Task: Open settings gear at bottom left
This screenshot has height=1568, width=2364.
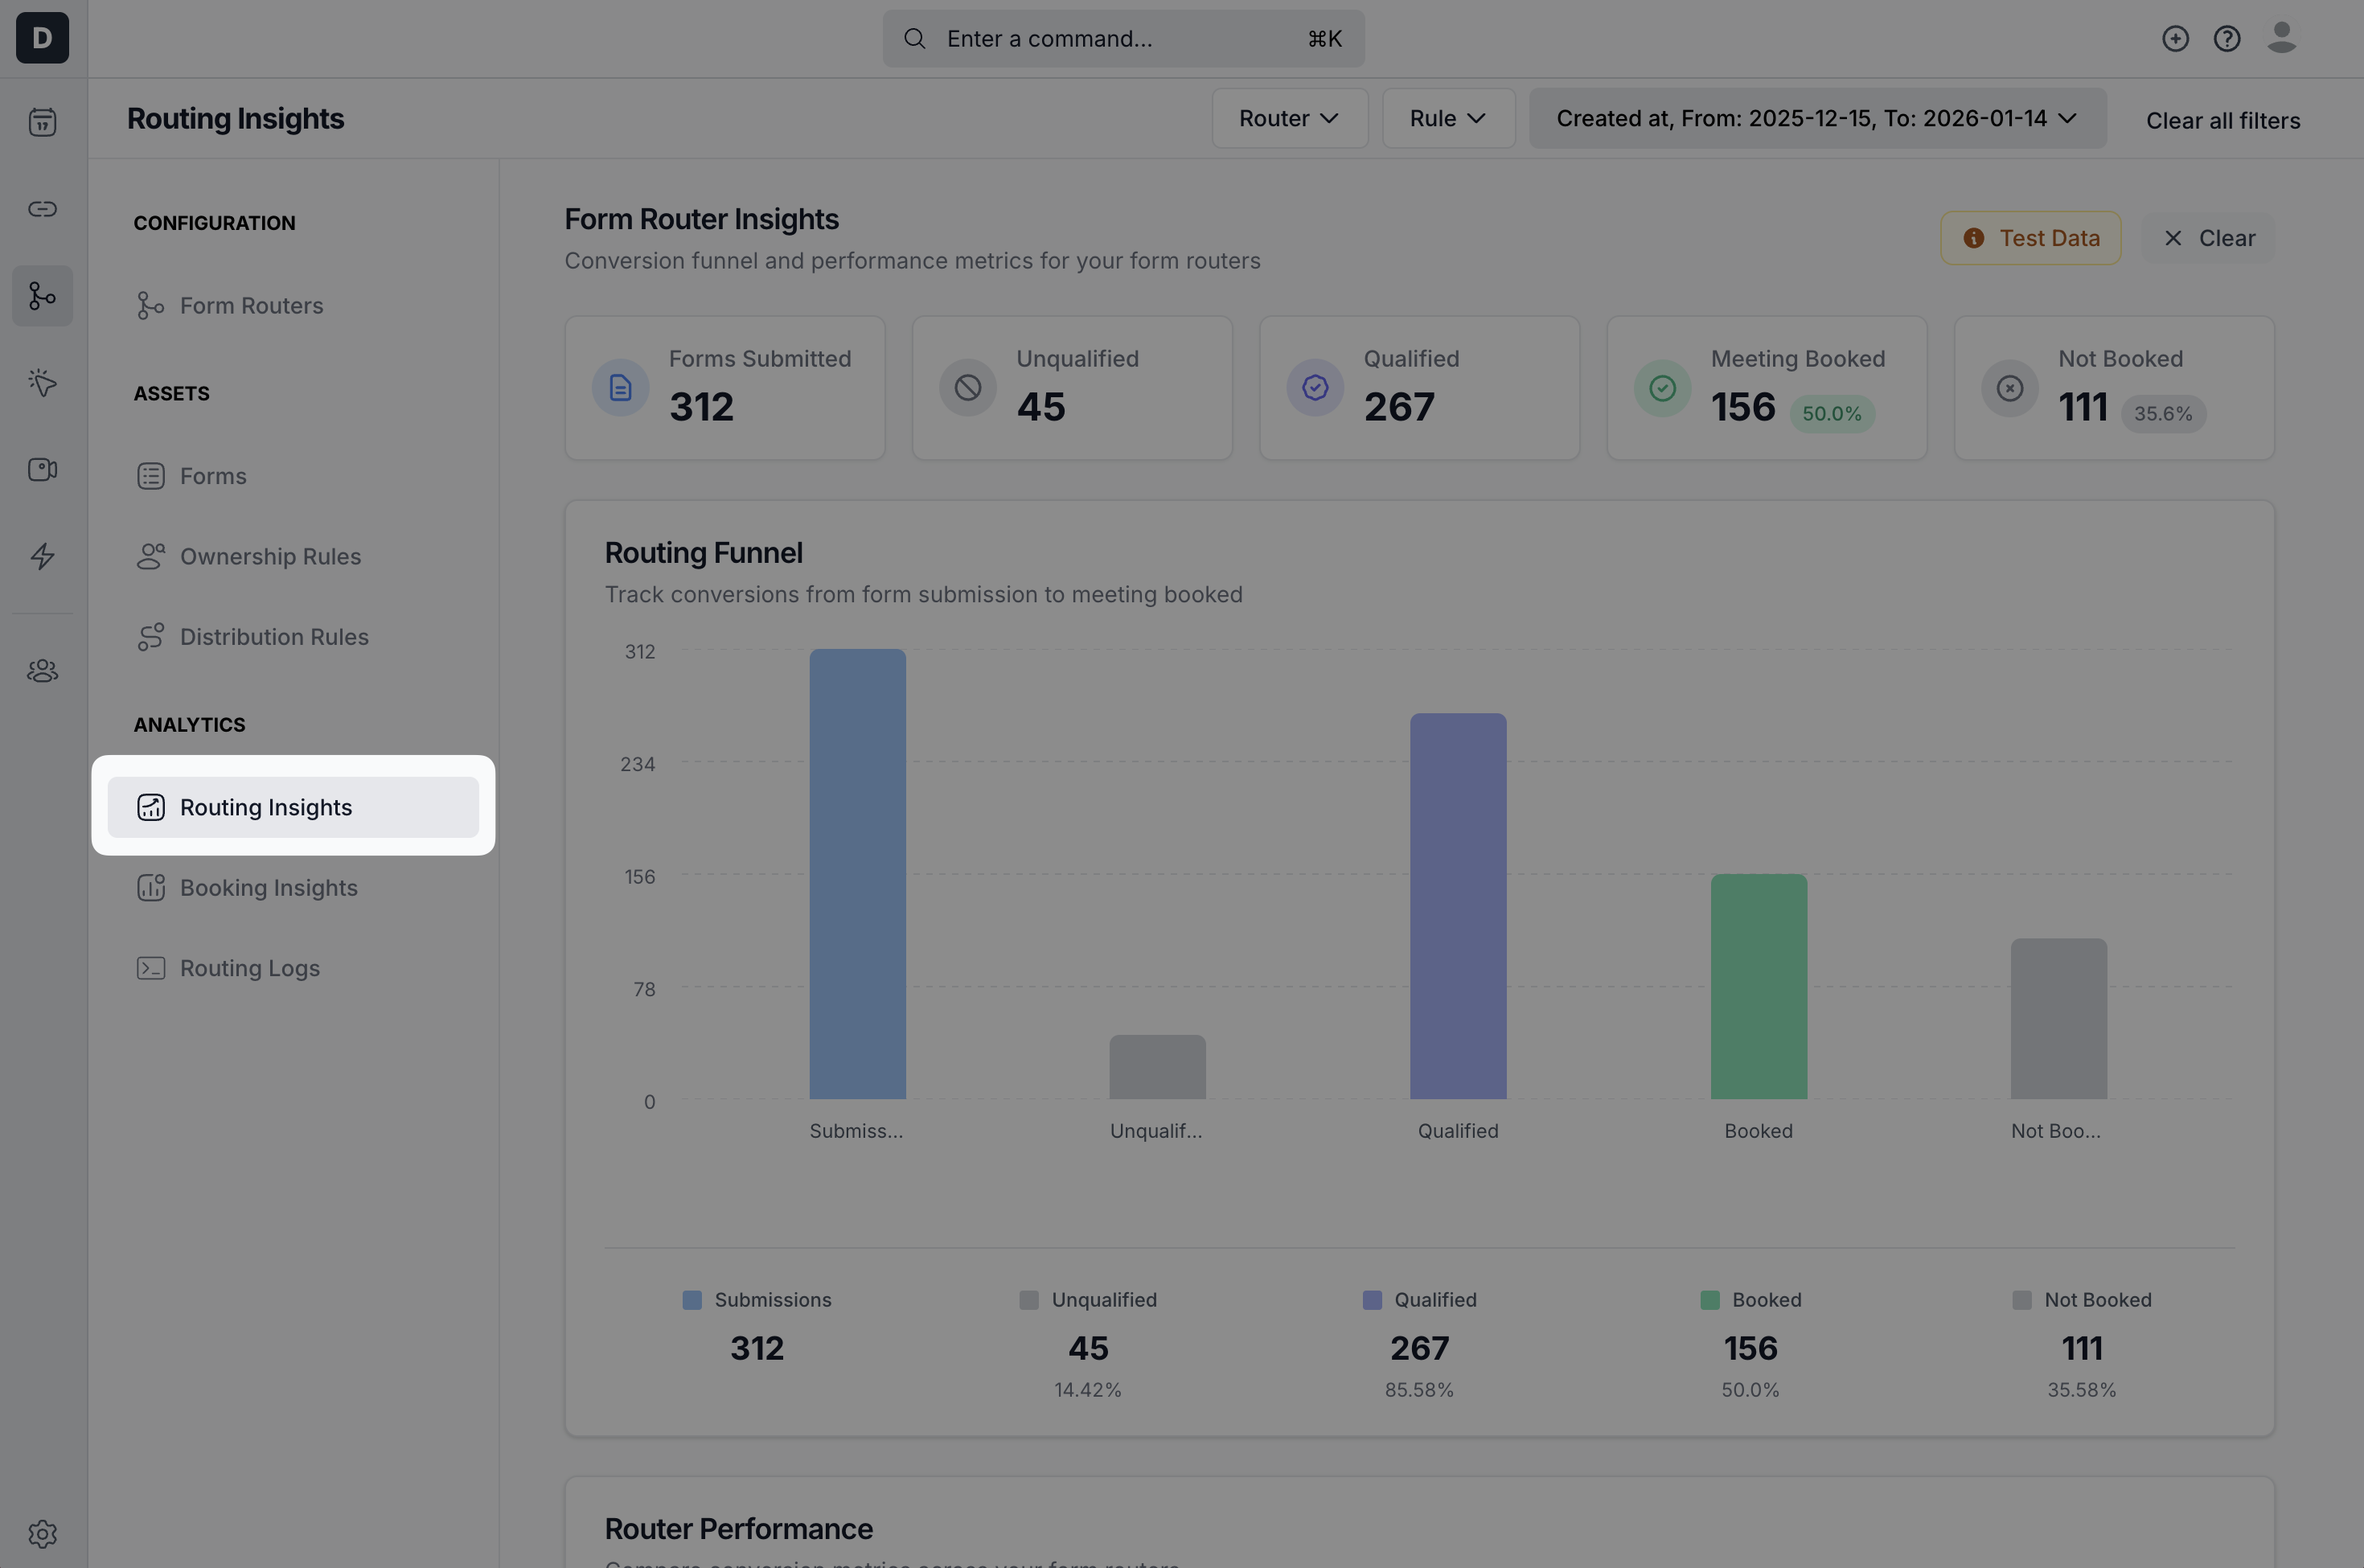Action: [x=42, y=1533]
